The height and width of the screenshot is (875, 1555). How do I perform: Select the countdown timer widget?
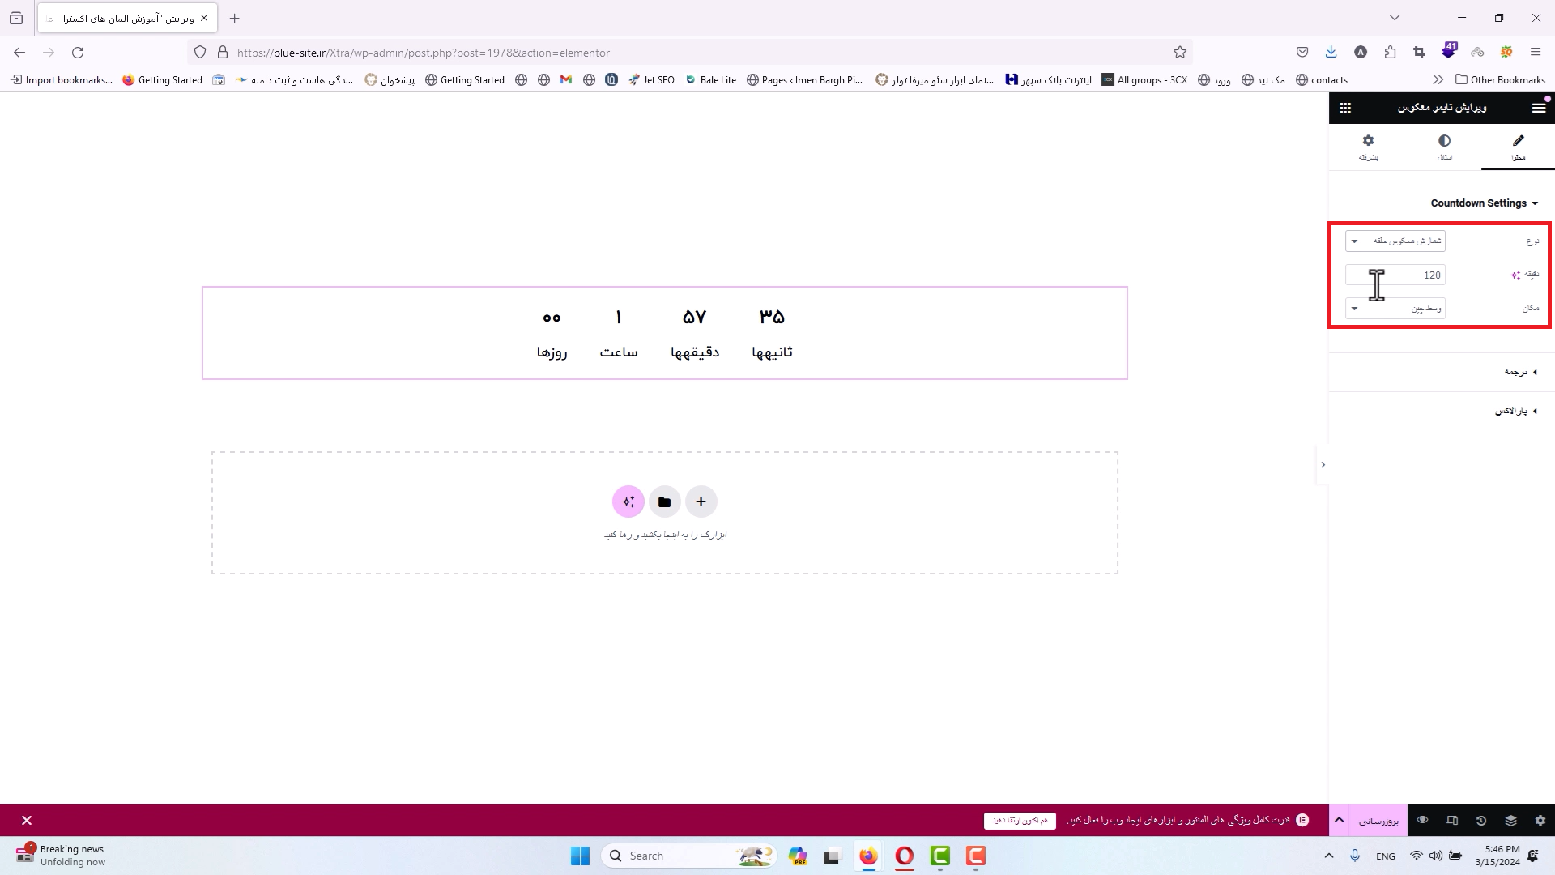(x=664, y=333)
